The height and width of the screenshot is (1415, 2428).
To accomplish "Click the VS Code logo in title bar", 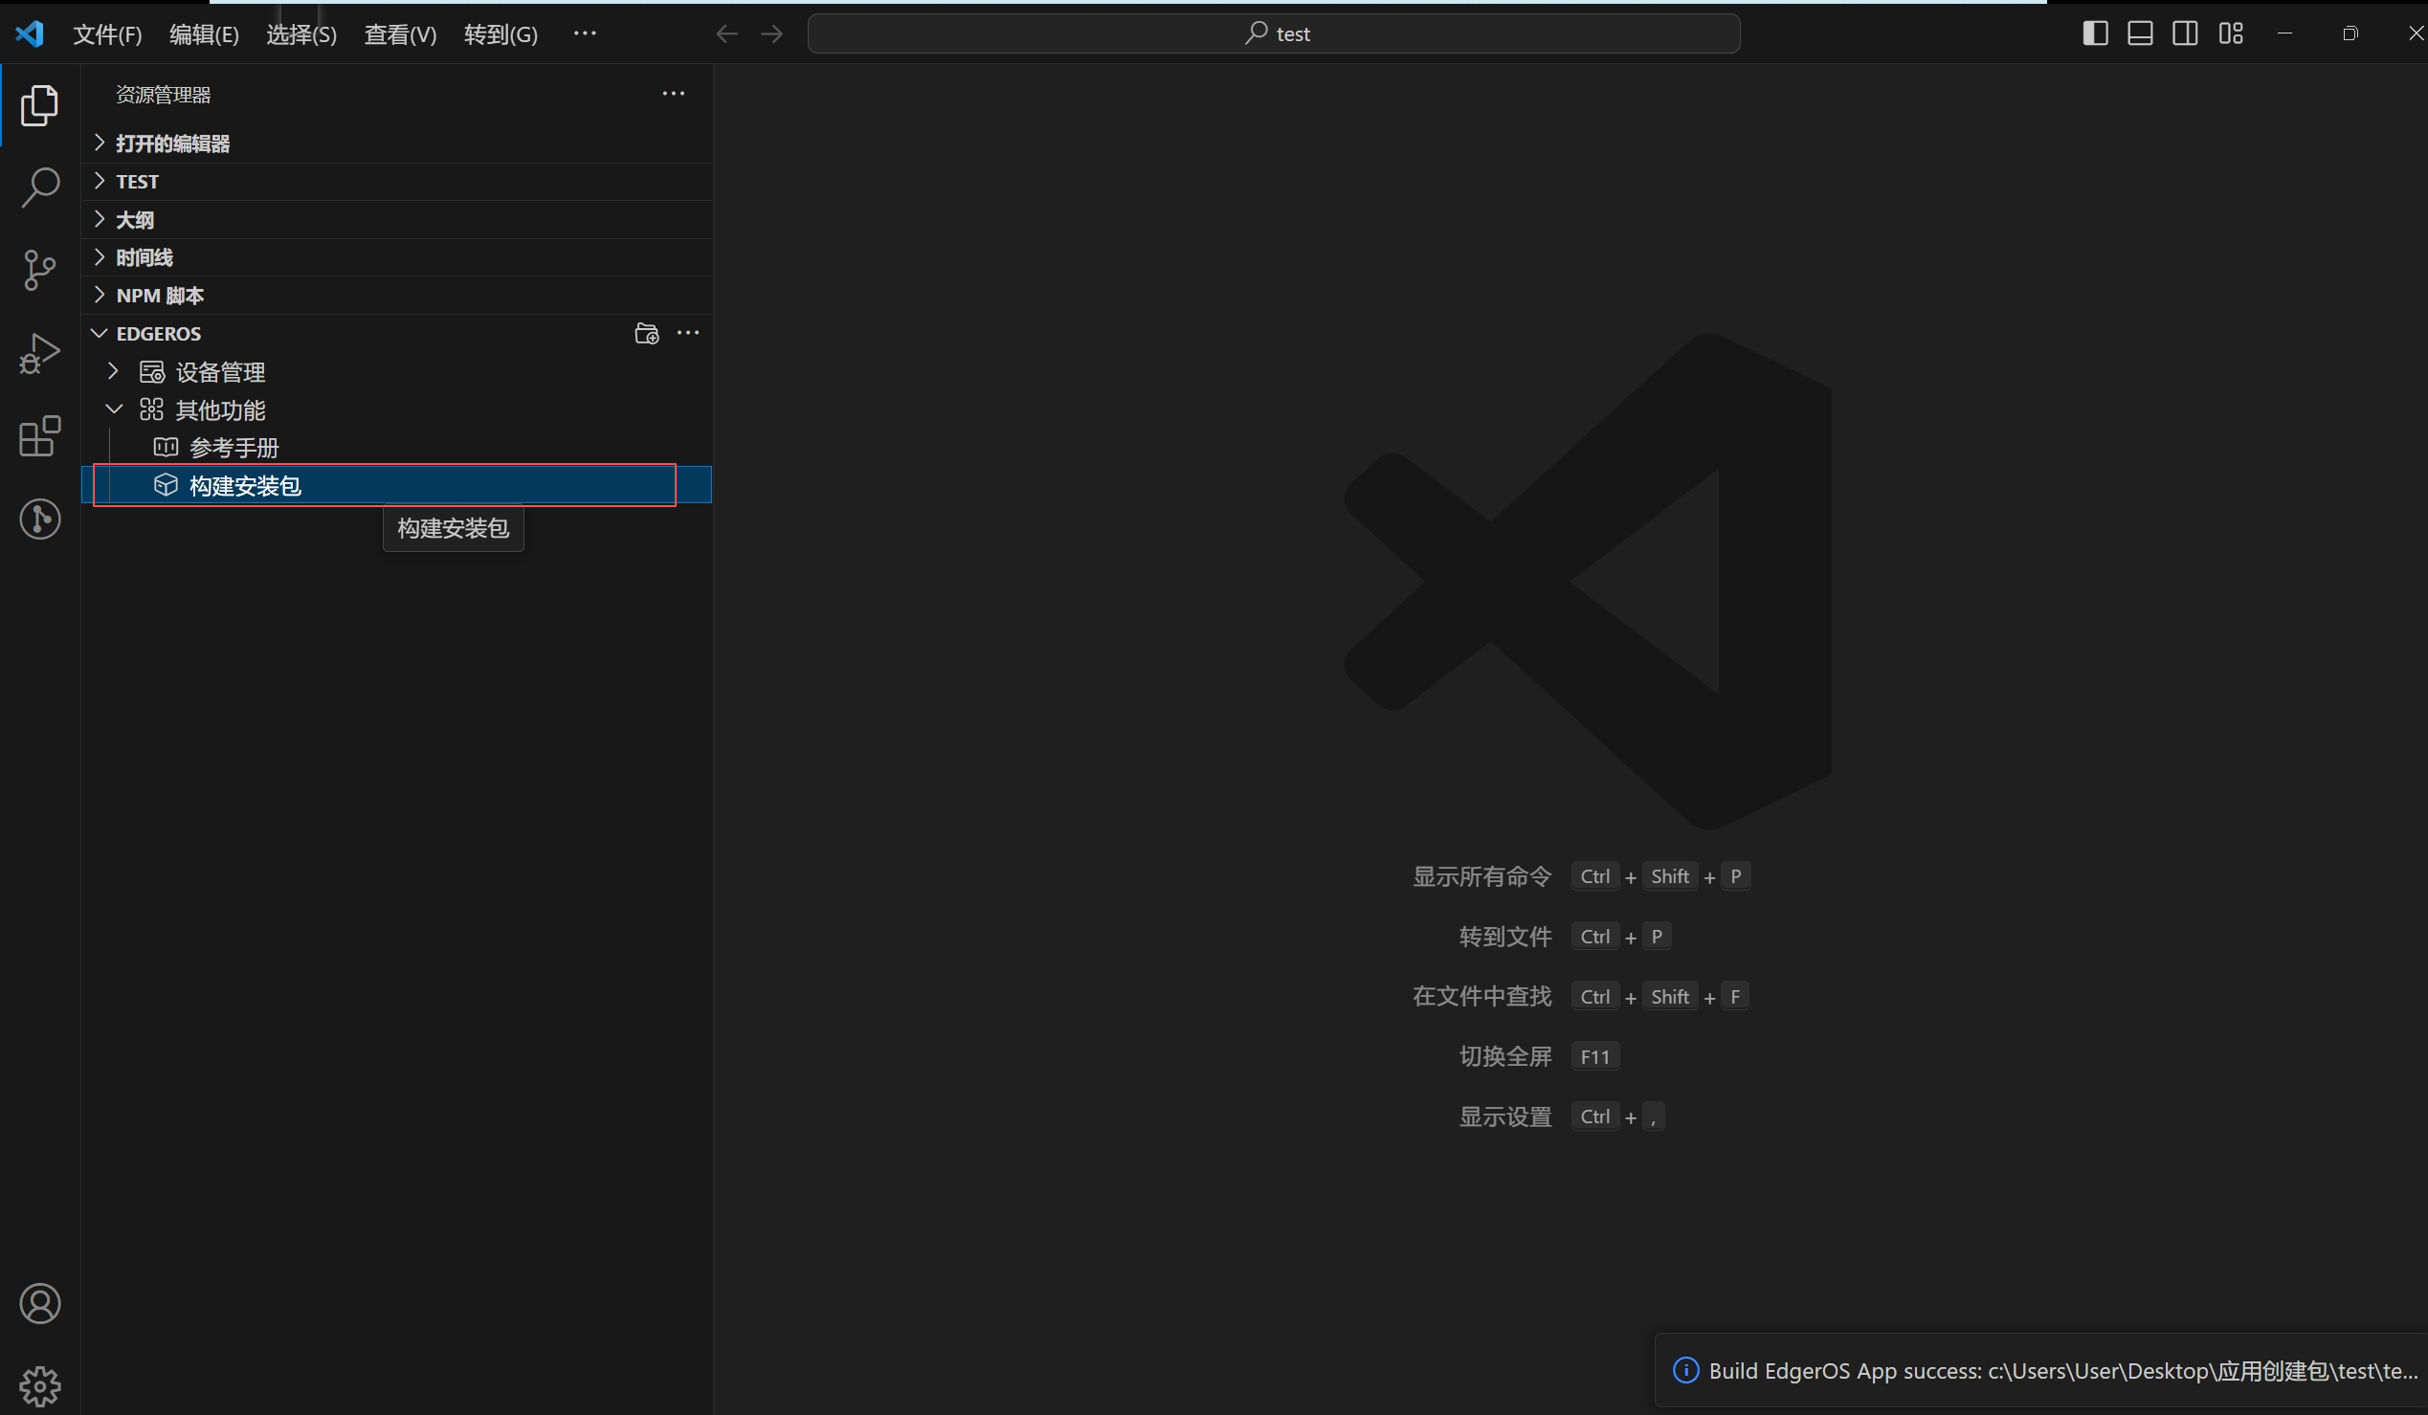I will (x=30, y=33).
